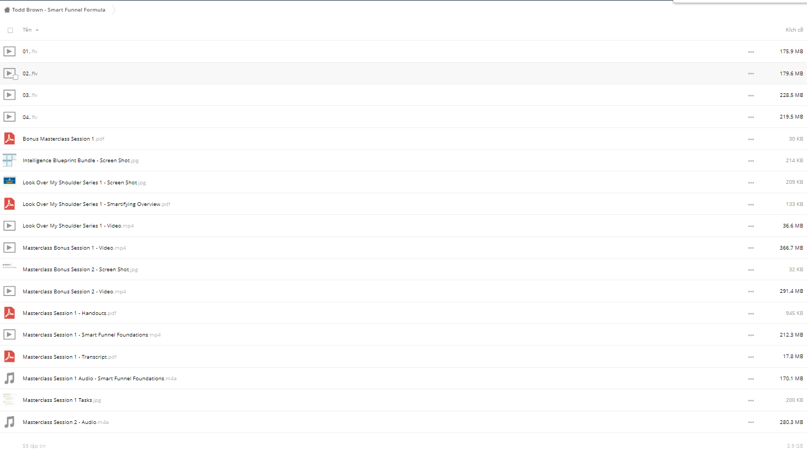Open the three-dot menu for Masterclass Session 1 - Handouts
The height and width of the screenshot is (454, 807).
[x=751, y=313]
